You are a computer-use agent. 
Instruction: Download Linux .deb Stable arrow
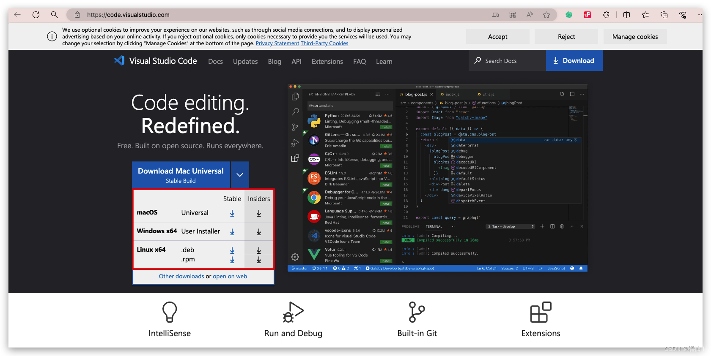point(232,251)
